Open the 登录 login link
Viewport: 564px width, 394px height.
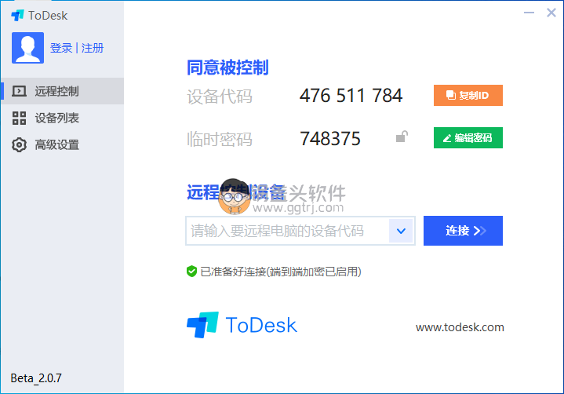61,48
